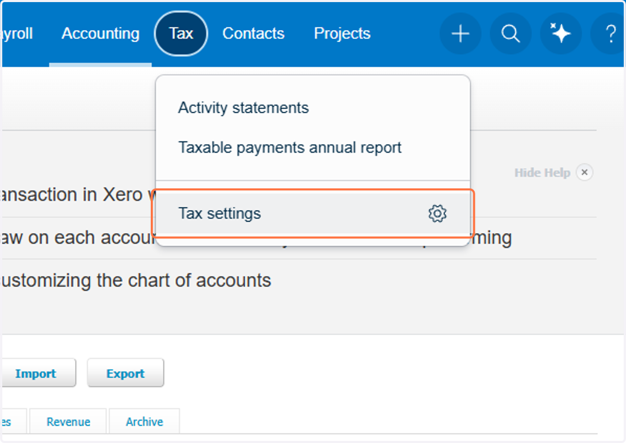Click the gear icon beside Tax settings

[x=437, y=213]
